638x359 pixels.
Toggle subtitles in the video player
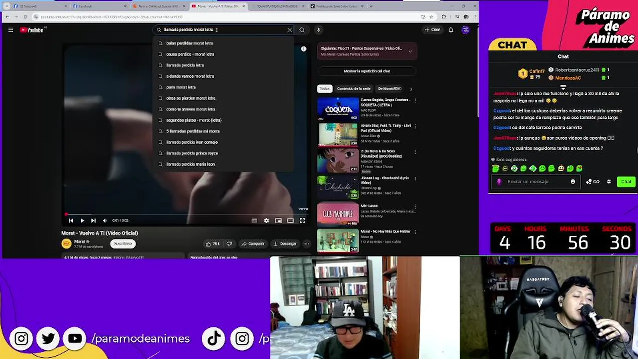[254, 220]
